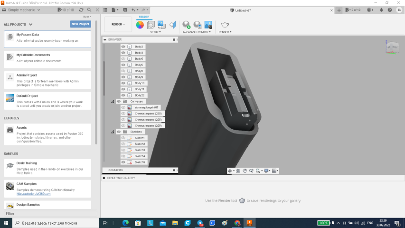The height and width of the screenshot is (228, 405).
Task: Click the Undo arrow
Action: 133,10
